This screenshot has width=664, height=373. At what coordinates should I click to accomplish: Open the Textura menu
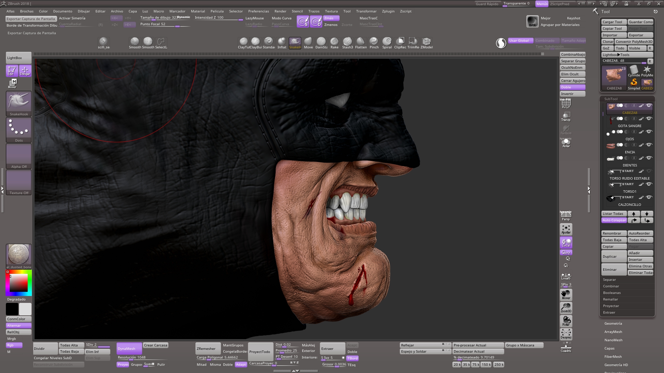331,11
